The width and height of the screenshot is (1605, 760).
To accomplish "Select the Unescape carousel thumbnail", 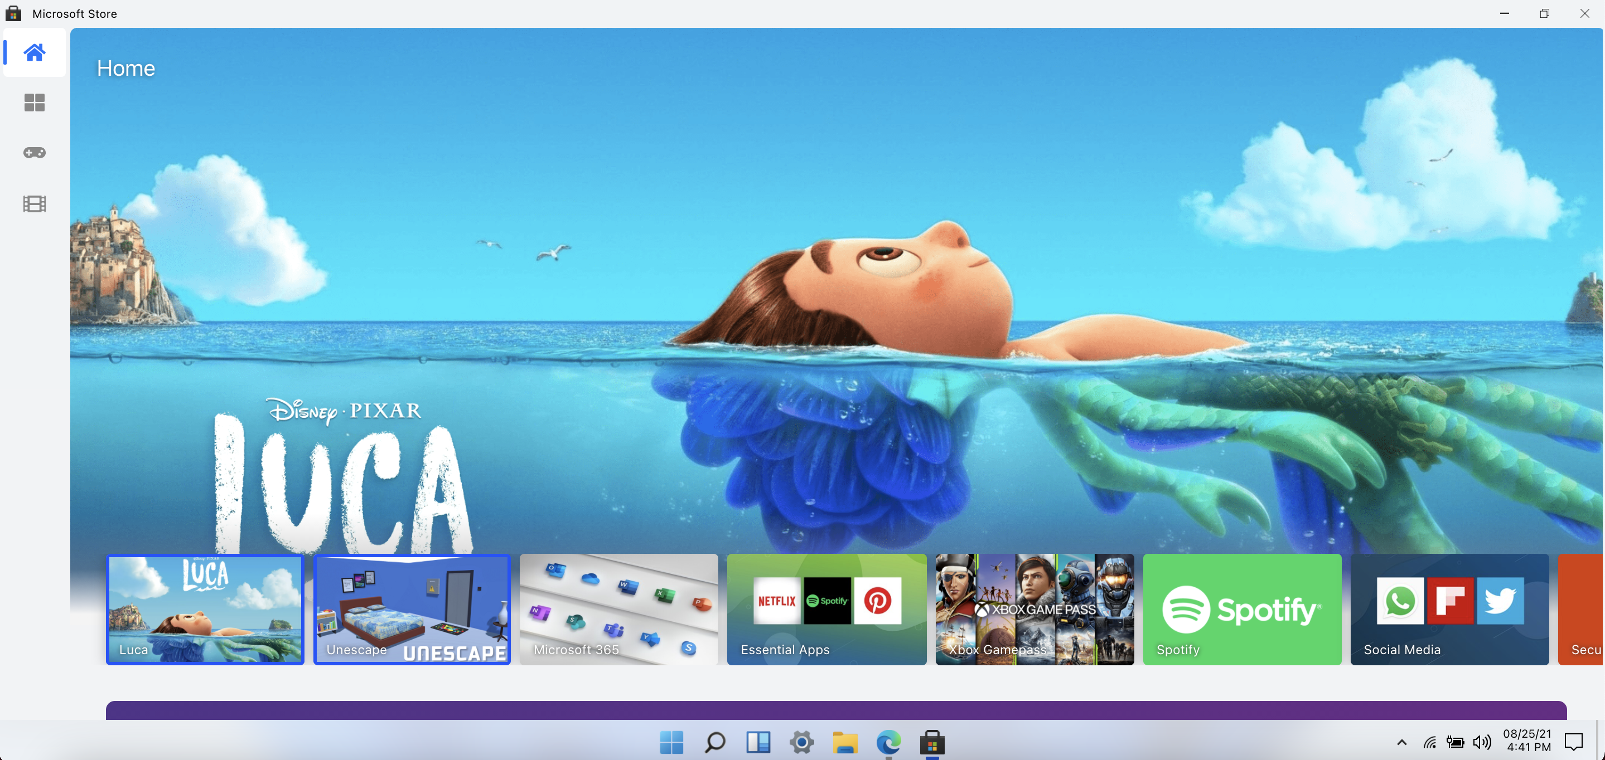I will (x=412, y=609).
